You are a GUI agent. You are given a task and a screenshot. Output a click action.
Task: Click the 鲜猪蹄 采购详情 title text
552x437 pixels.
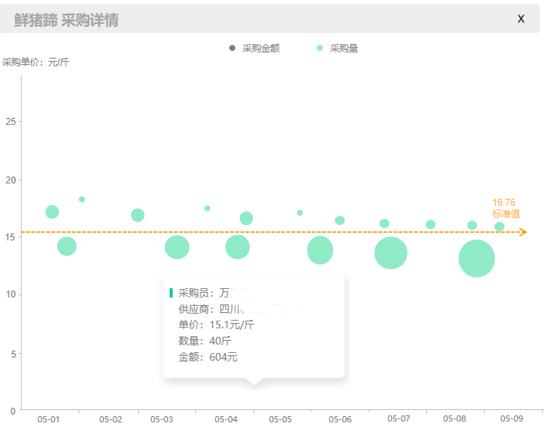click(x=66, y=20)
